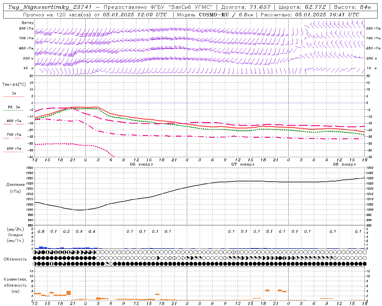Select the left 10 м wind level label
Viewport: 382px width, 306px height.
[29, 68]
